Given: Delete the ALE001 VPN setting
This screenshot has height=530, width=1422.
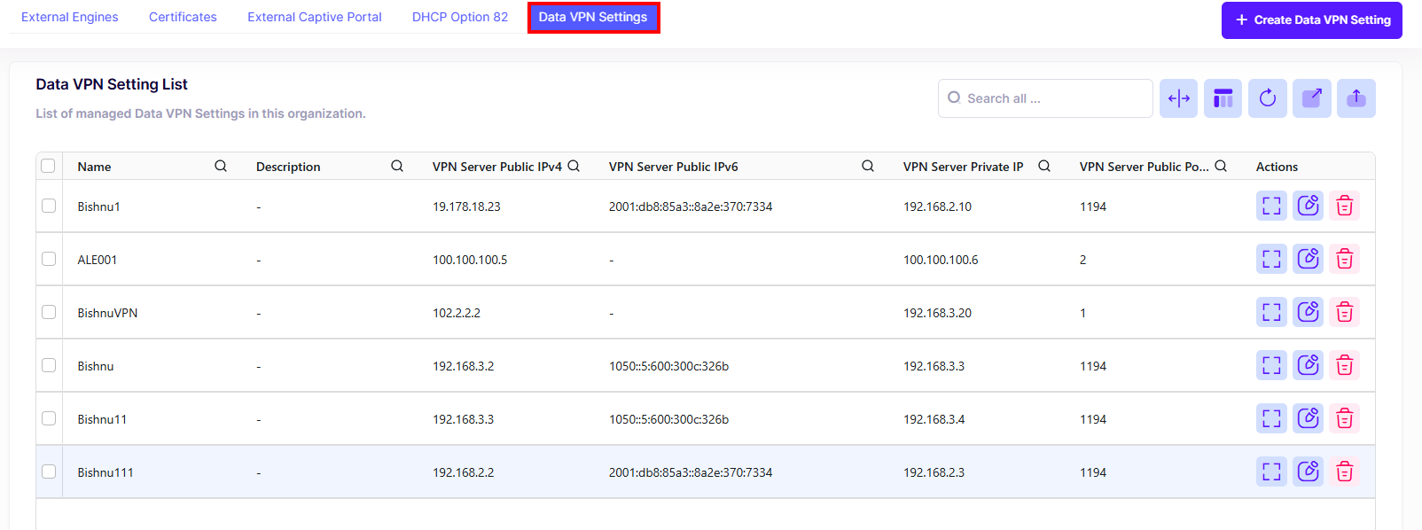Looking at the screenshot, I should (1345, 259).
